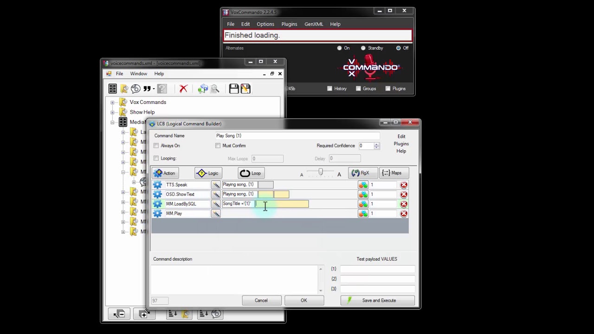Viewport: 594px width, 334px height.
Task: Click the Logic button in the LCB
Action: coord(207,173)
